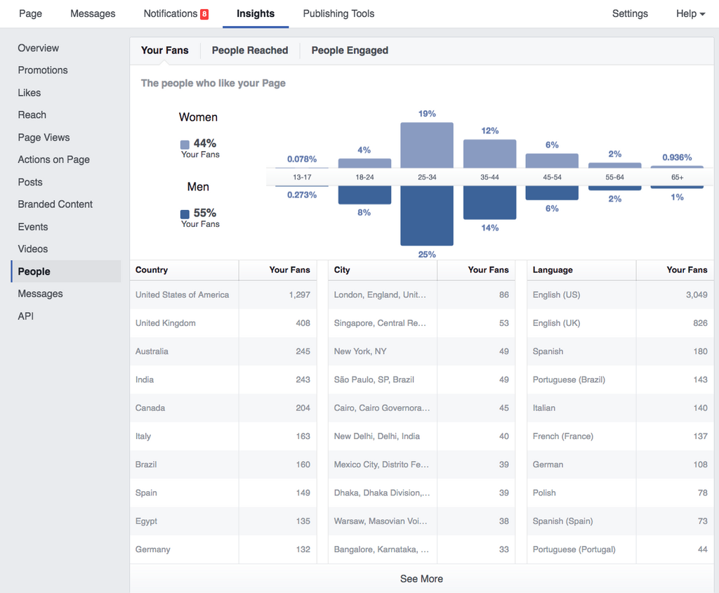Switch to the People Reached tab

(250, 51)
